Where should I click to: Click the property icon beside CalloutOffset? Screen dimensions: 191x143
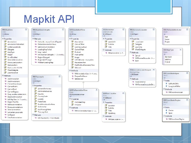[x=72, y=44]
